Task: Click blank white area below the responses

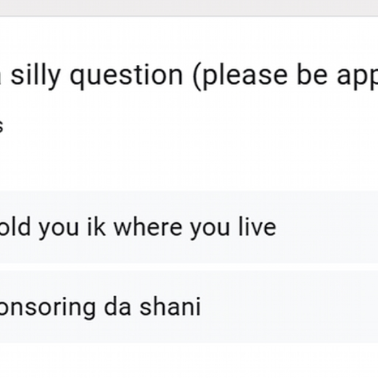Action: (x=189, y=360)
